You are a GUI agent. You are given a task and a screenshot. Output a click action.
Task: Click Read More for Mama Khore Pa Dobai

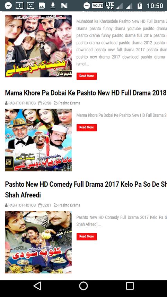[x=87, y=127]
